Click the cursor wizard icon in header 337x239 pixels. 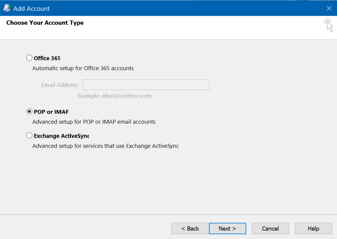click(328, 25)
